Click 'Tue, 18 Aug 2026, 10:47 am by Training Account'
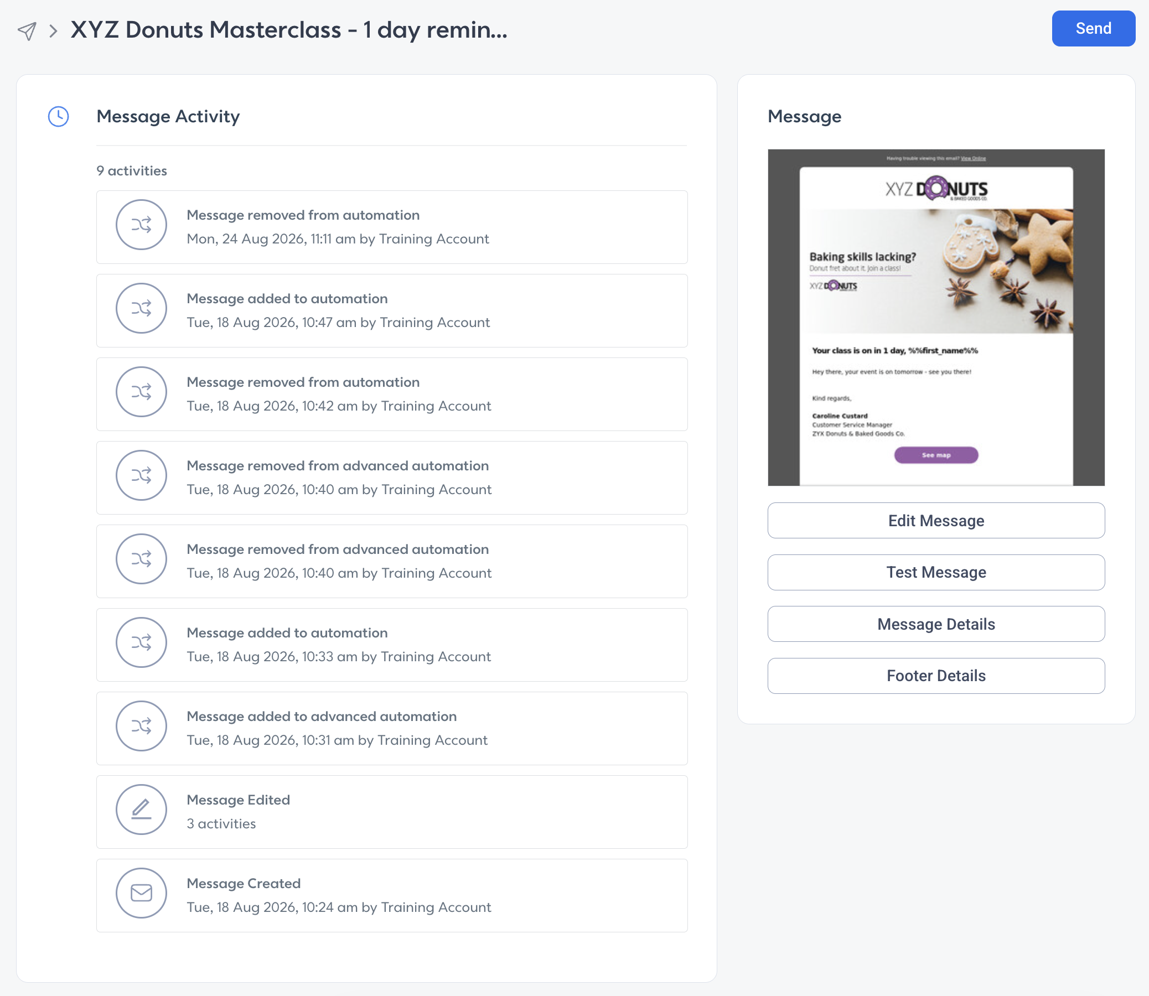This screenshot has height=996, width=1149. tap(338, 323)
